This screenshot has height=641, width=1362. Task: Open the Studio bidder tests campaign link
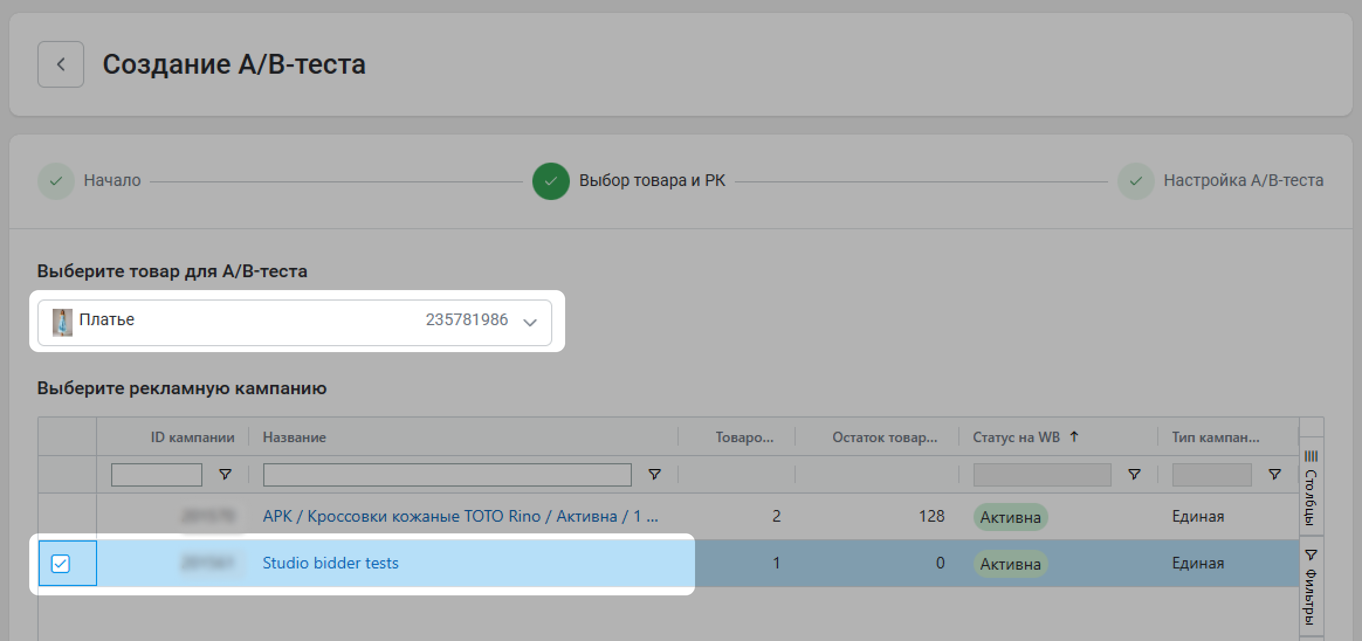tap(331, 563)
